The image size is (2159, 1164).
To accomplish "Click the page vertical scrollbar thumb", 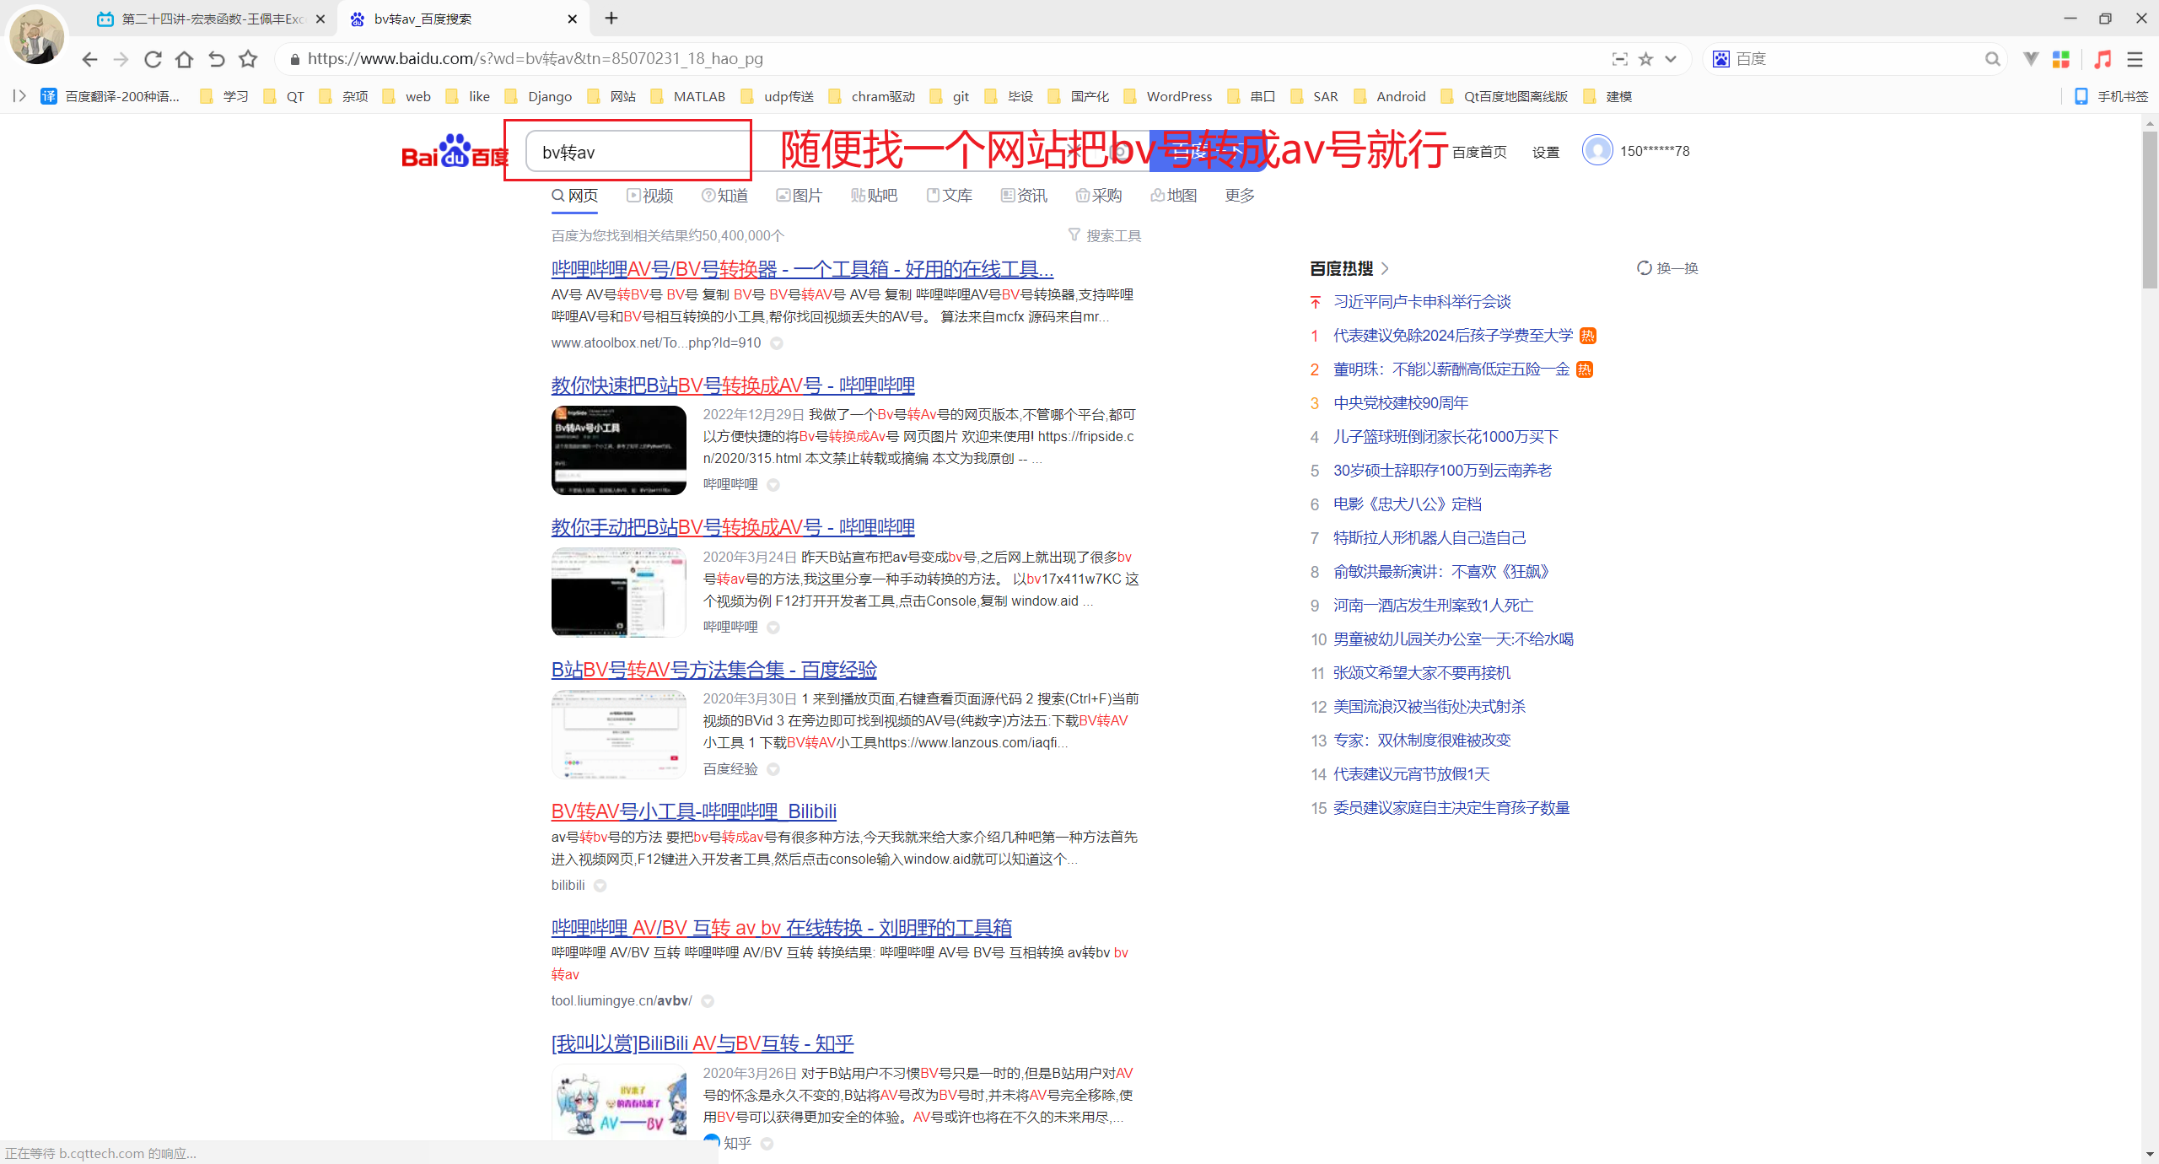I will pos(2150,208).
